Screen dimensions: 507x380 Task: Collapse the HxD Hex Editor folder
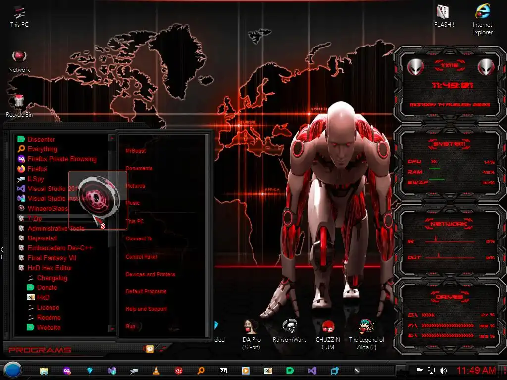pyautogui.click(x=45, y=268)
